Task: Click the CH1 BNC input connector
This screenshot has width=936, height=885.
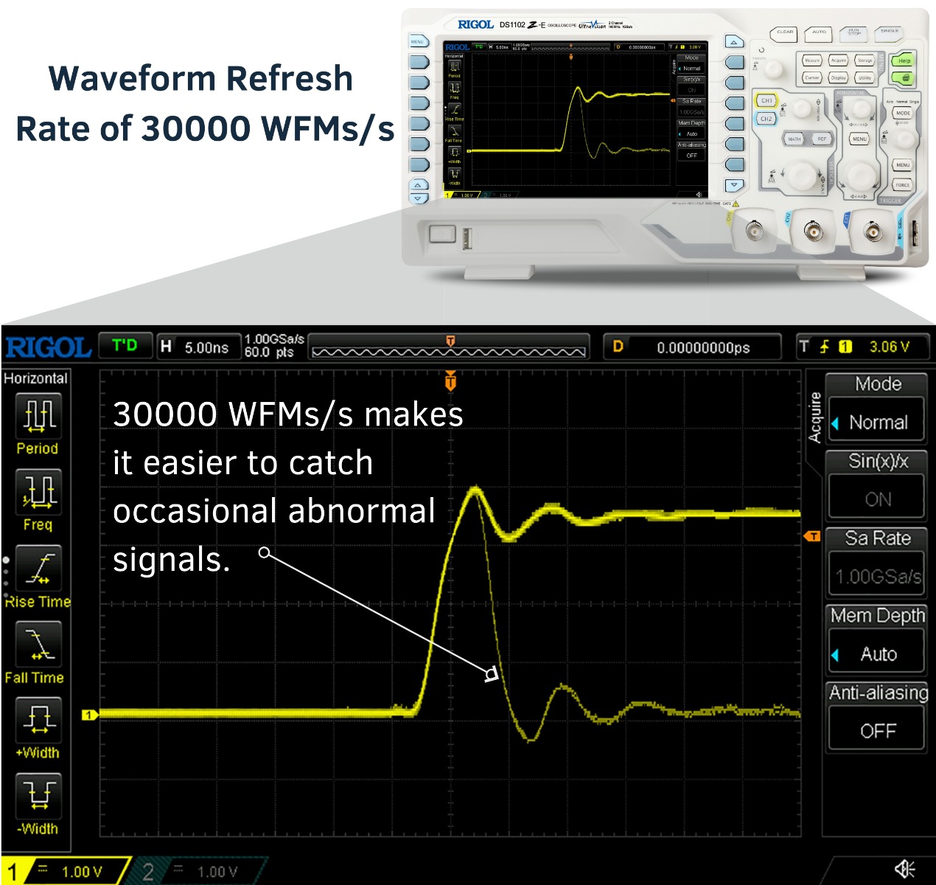Action: point(754,232)
